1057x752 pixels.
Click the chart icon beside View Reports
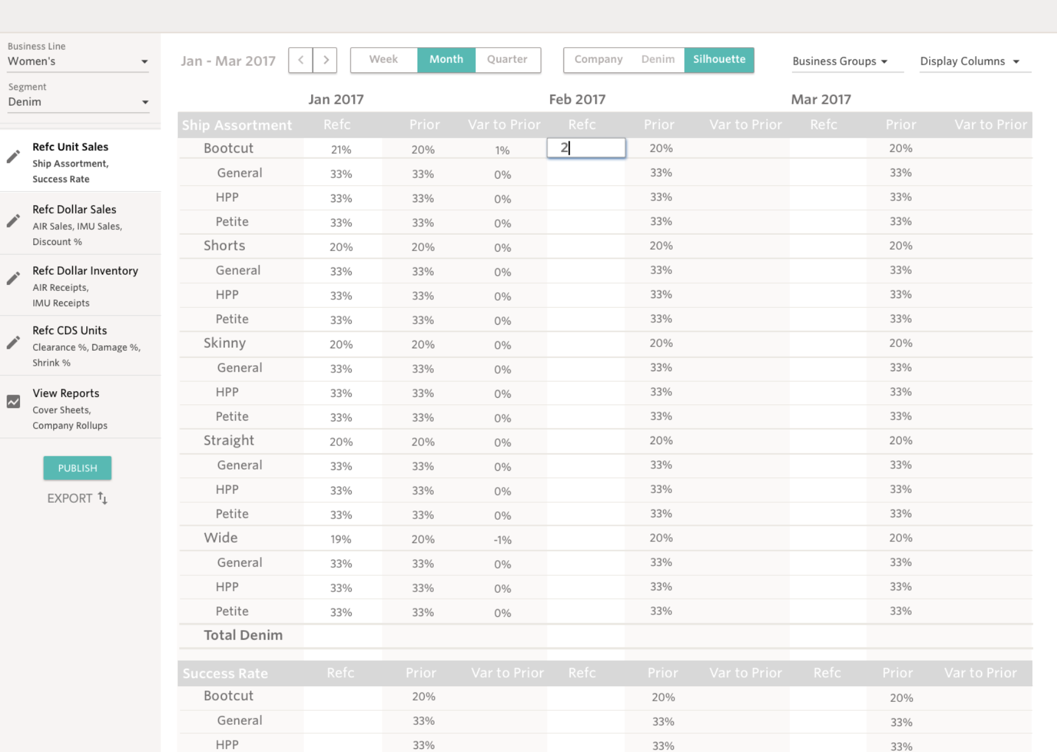(13, 402)
